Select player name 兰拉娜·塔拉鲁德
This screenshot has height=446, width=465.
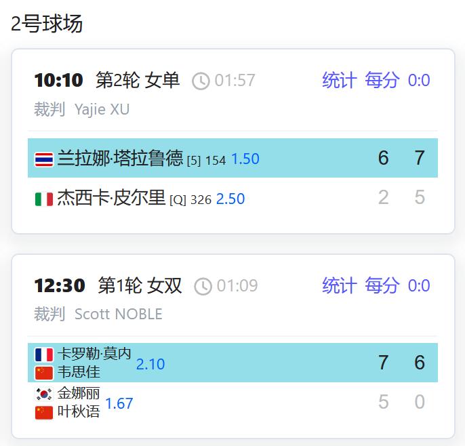(x=120, y=158)
